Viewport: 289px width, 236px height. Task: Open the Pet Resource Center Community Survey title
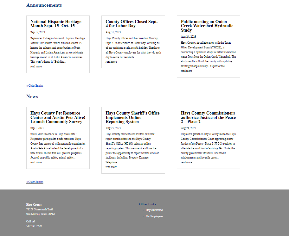pos(58,117)
